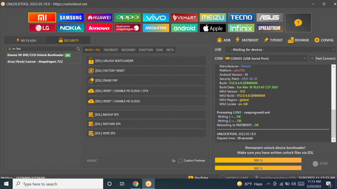Select the Spreadtrum logo

click(270, 28)
